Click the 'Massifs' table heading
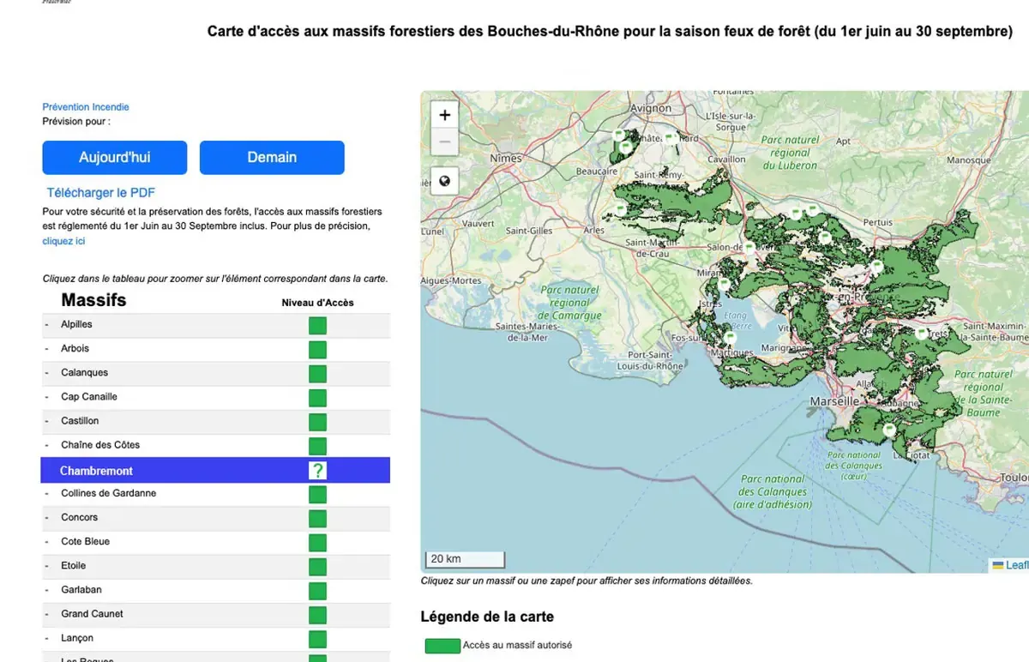The image size is (1029, 662). (x=93, y=300)
